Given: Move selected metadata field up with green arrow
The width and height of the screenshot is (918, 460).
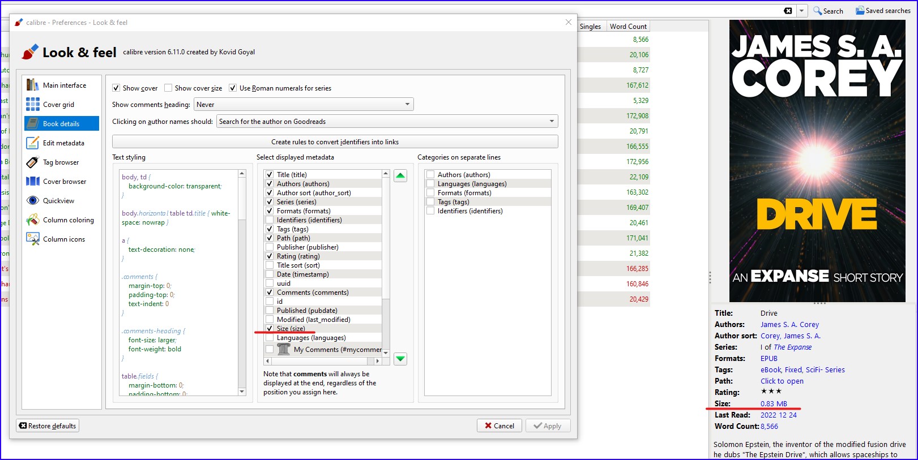Looking at the screenshot, I should pyautogui.click(x=400, y=176).
